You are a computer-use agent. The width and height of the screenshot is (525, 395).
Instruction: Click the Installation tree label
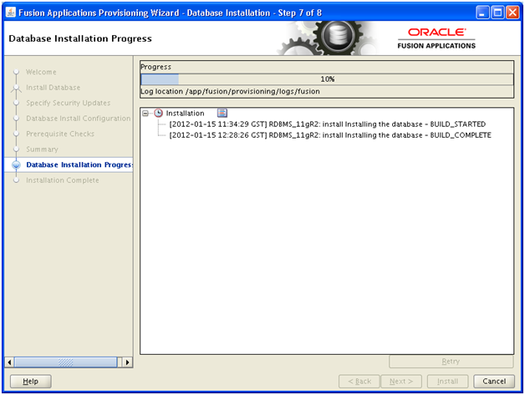coord(185,114)
